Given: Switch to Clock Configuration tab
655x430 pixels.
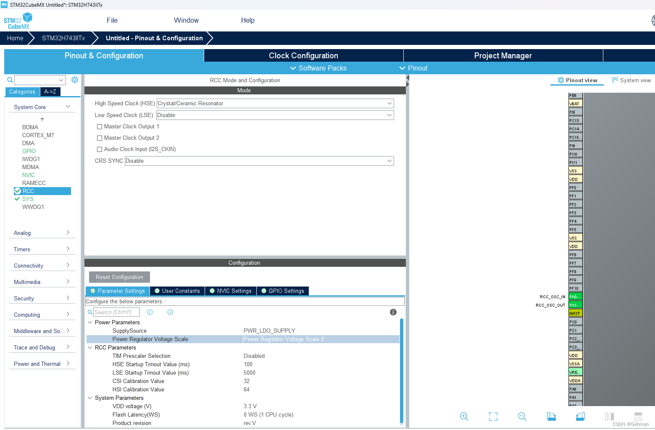Looking at the screenshot, I should click(303, 55).
